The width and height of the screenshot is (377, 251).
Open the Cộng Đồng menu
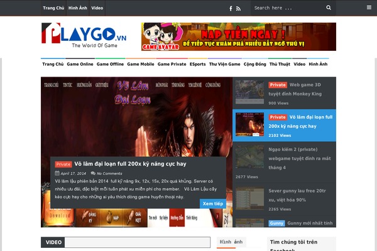click(255, 64)
